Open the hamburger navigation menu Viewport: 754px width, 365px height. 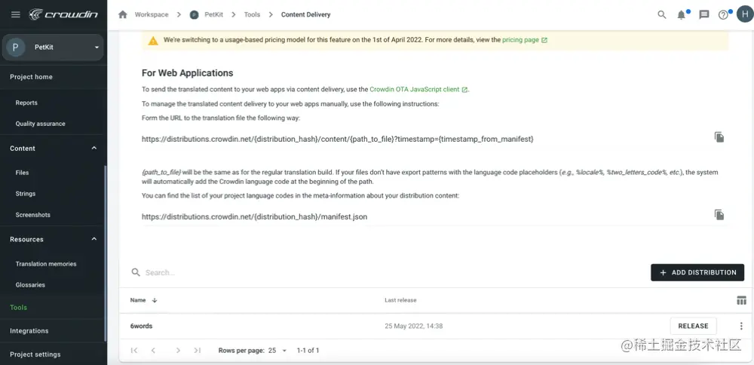(x=15, y=14)
